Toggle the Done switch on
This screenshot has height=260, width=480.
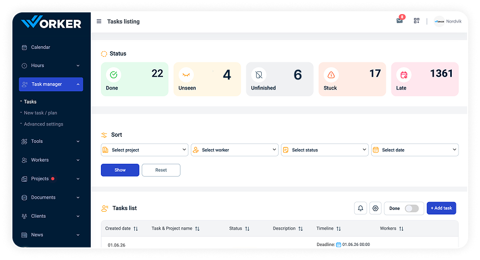click(x=411, y=208)
